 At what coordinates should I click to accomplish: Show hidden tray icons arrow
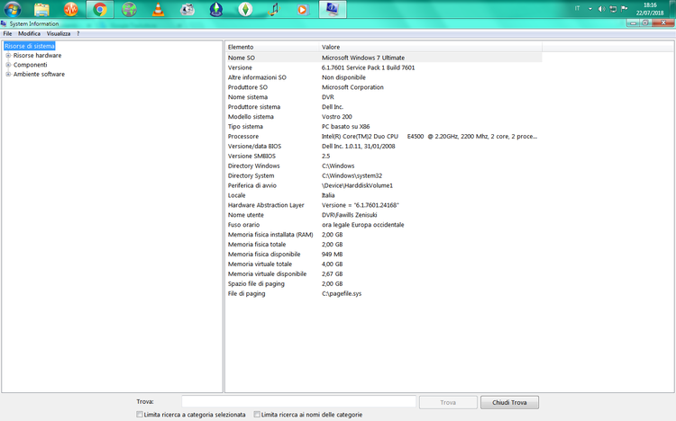(589, 9)
